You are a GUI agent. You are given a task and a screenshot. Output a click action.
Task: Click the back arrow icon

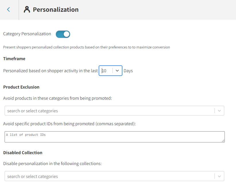tap(8, 9)
